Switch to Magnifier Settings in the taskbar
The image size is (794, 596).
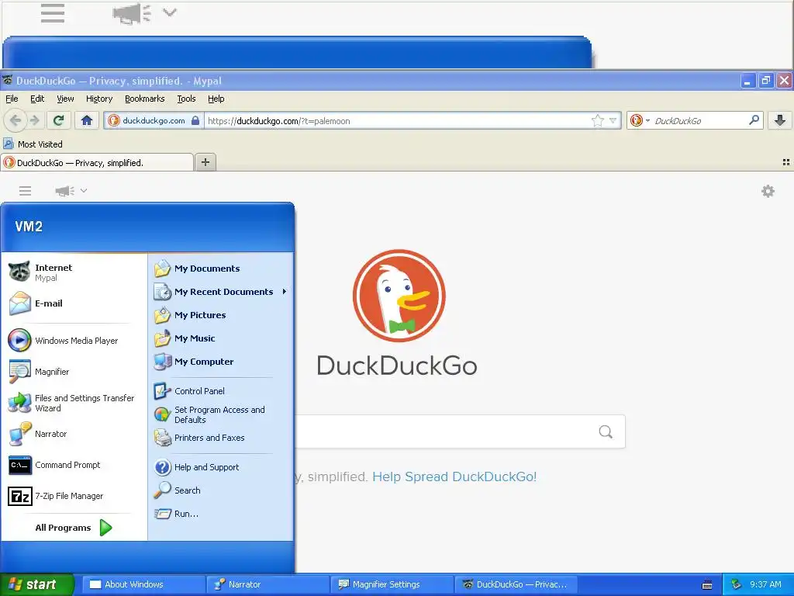tap(392, 584)
